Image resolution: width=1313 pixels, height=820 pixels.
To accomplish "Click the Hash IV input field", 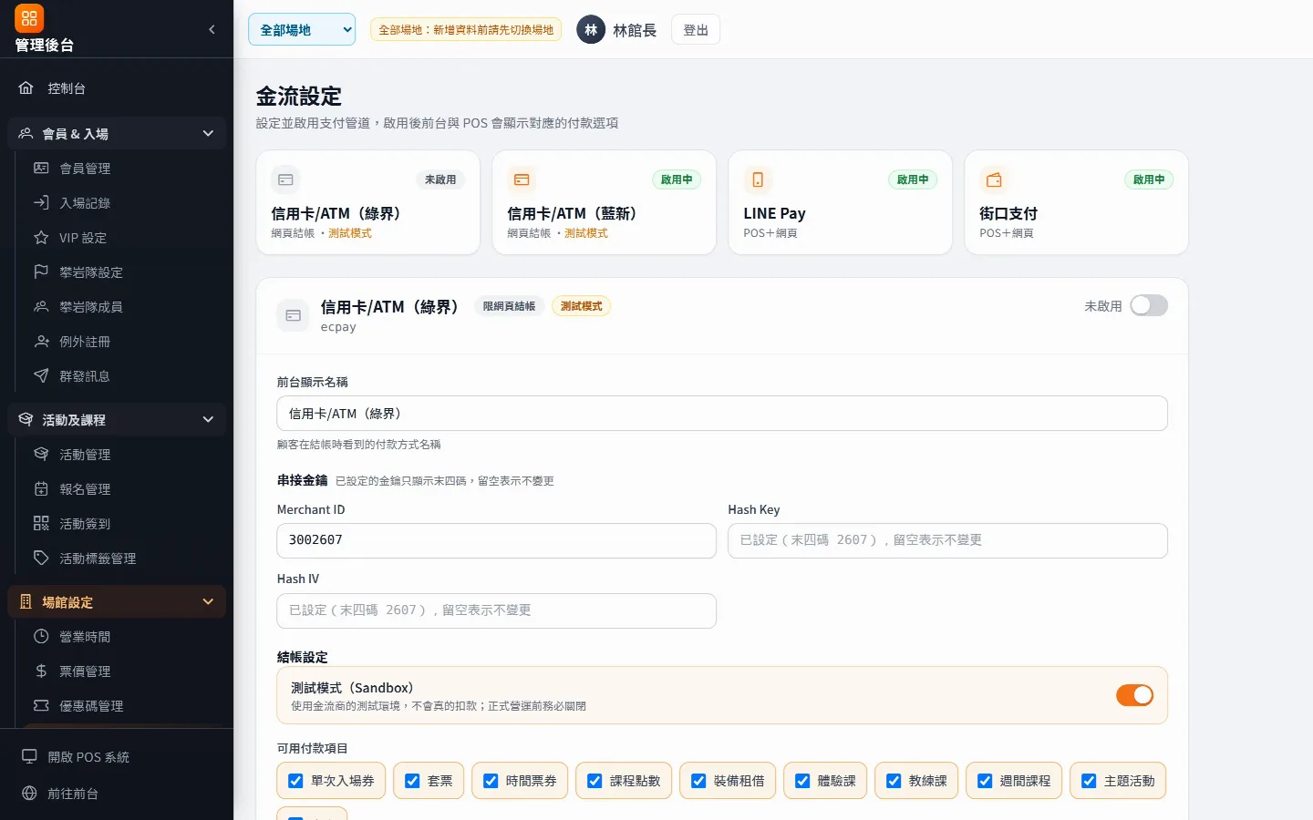I will [x=496, y=610].
